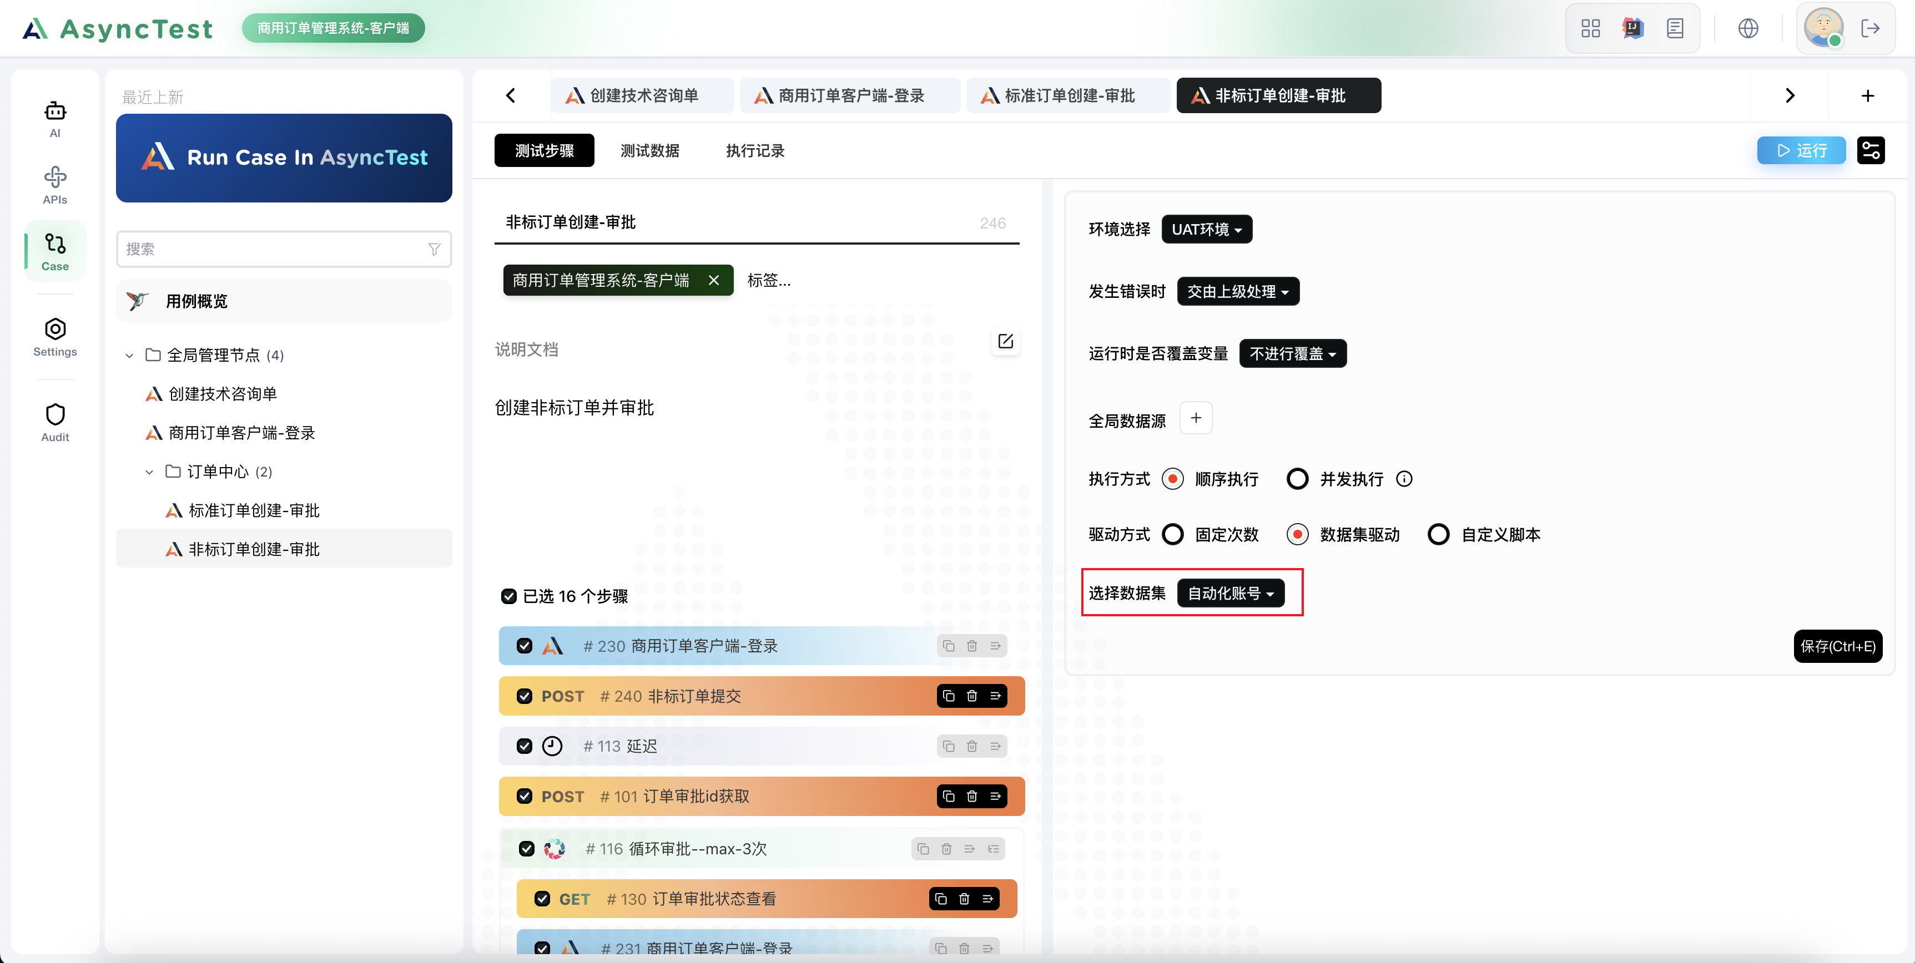Open the Audit section in the sidebar

coord(54,420)
